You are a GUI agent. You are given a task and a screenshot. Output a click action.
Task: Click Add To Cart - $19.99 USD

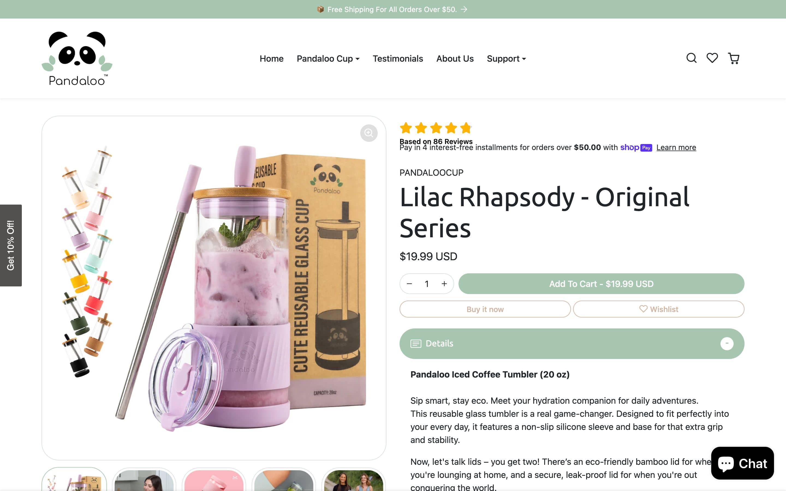[601, 284]
